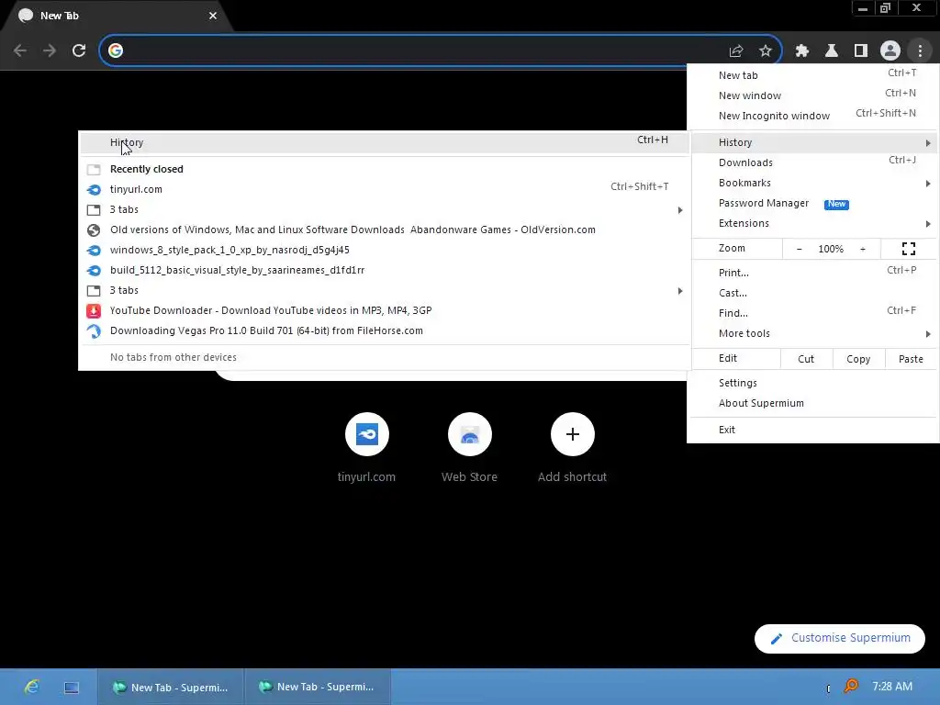This screenshot has width=940, height=705.
Task: Switch to second New Tab - Supermium taskbar window
Action: [x=318, y=687]
